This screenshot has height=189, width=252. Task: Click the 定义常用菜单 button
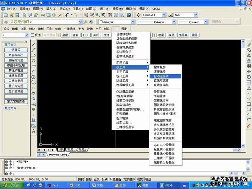coord(16,102)
